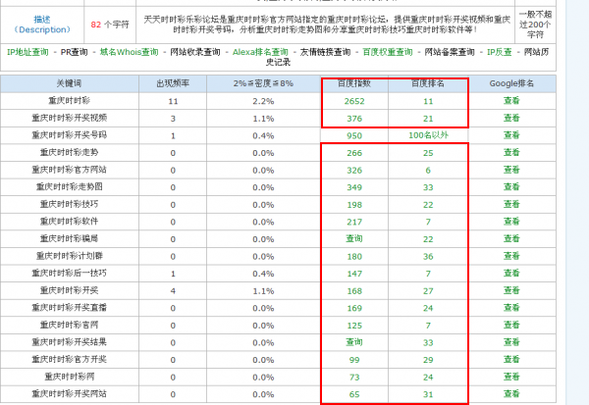The width and height of the screenshot is (589, 405).
Task: Open 友情链接查询 link
Action: (x=325, y=52)
